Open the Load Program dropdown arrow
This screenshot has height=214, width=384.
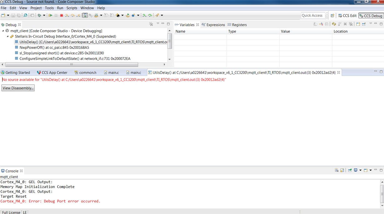(101, 15)
